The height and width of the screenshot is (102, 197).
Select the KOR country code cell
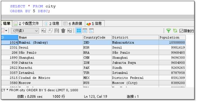tap(97, 48)
